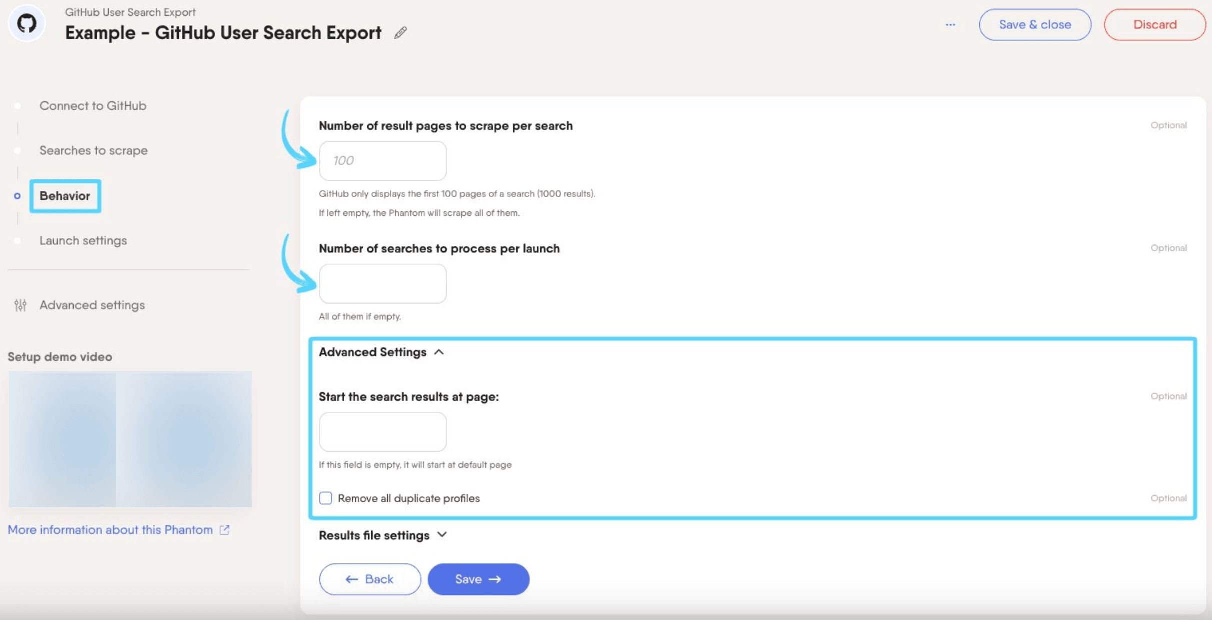This screenshot has width=1212, height=620.
Task: Select Launch settings step
Action: coord(83,240)
